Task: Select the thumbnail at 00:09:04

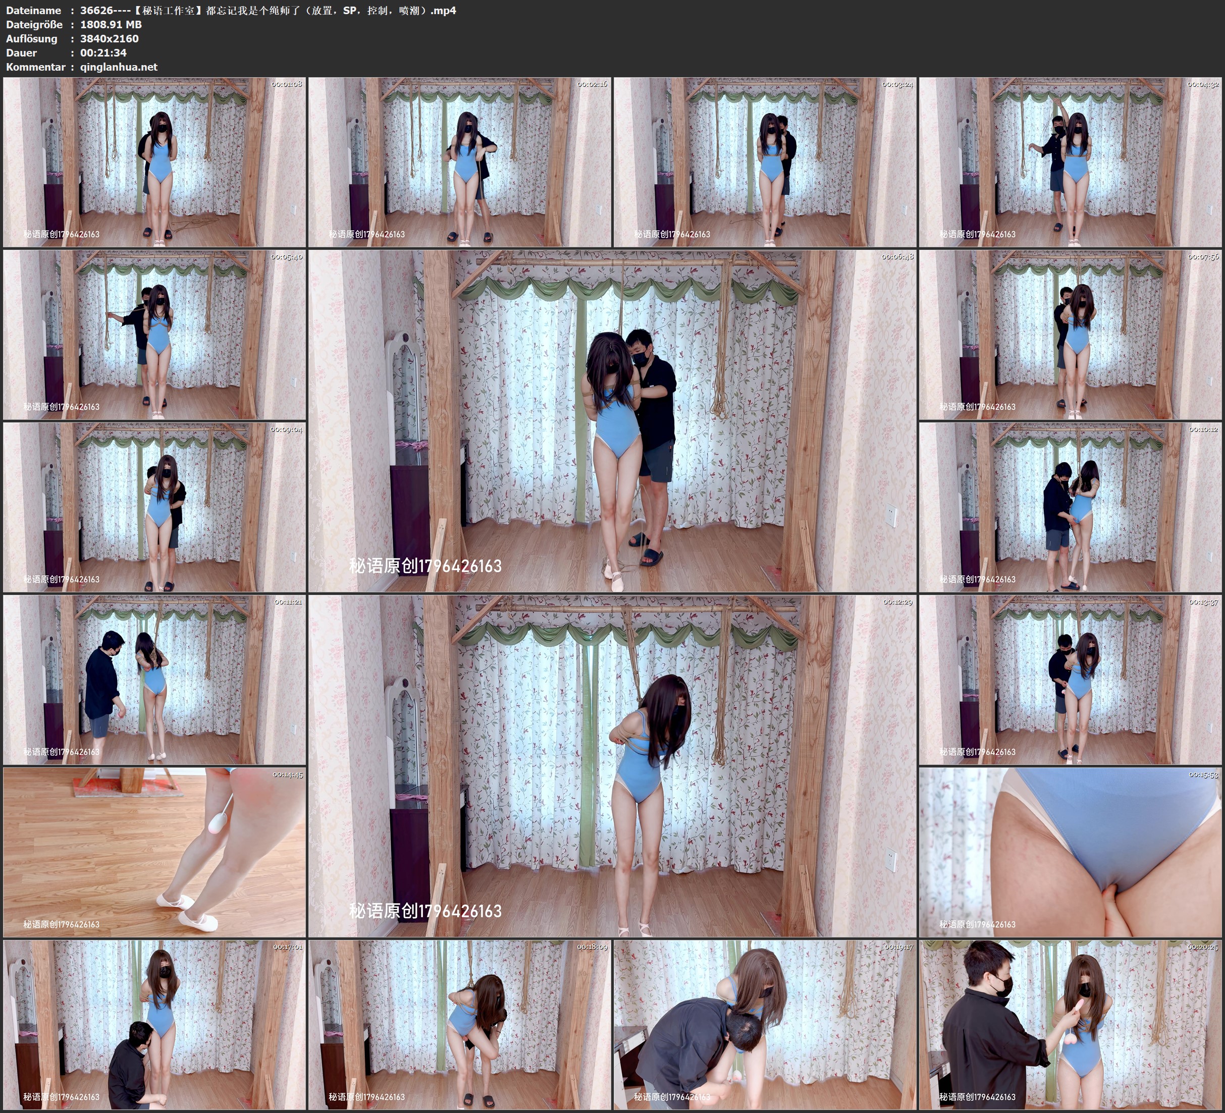Action: click(x=154, y=507)
